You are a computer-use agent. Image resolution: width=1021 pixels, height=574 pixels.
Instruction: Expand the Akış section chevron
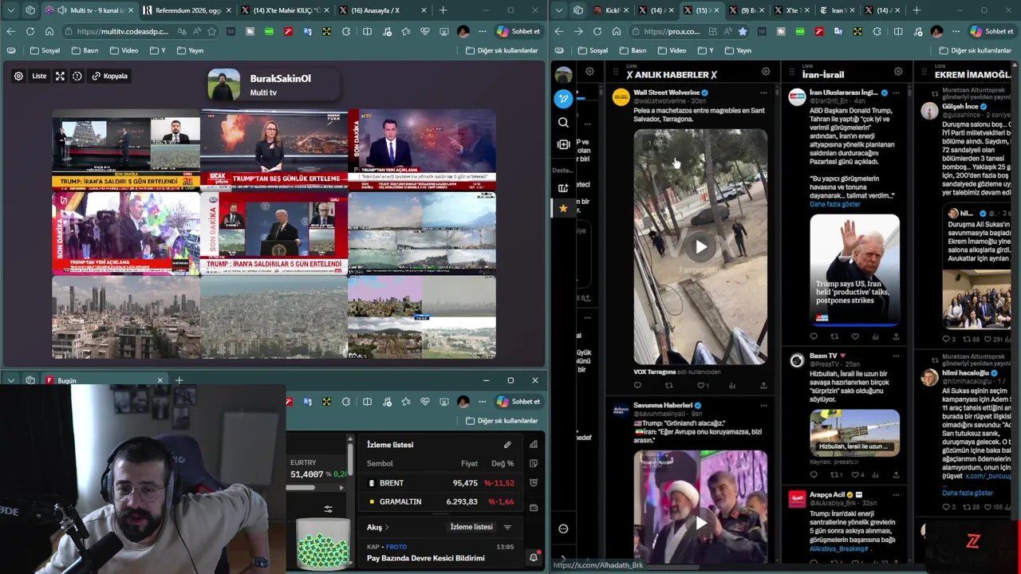(387, 527)
